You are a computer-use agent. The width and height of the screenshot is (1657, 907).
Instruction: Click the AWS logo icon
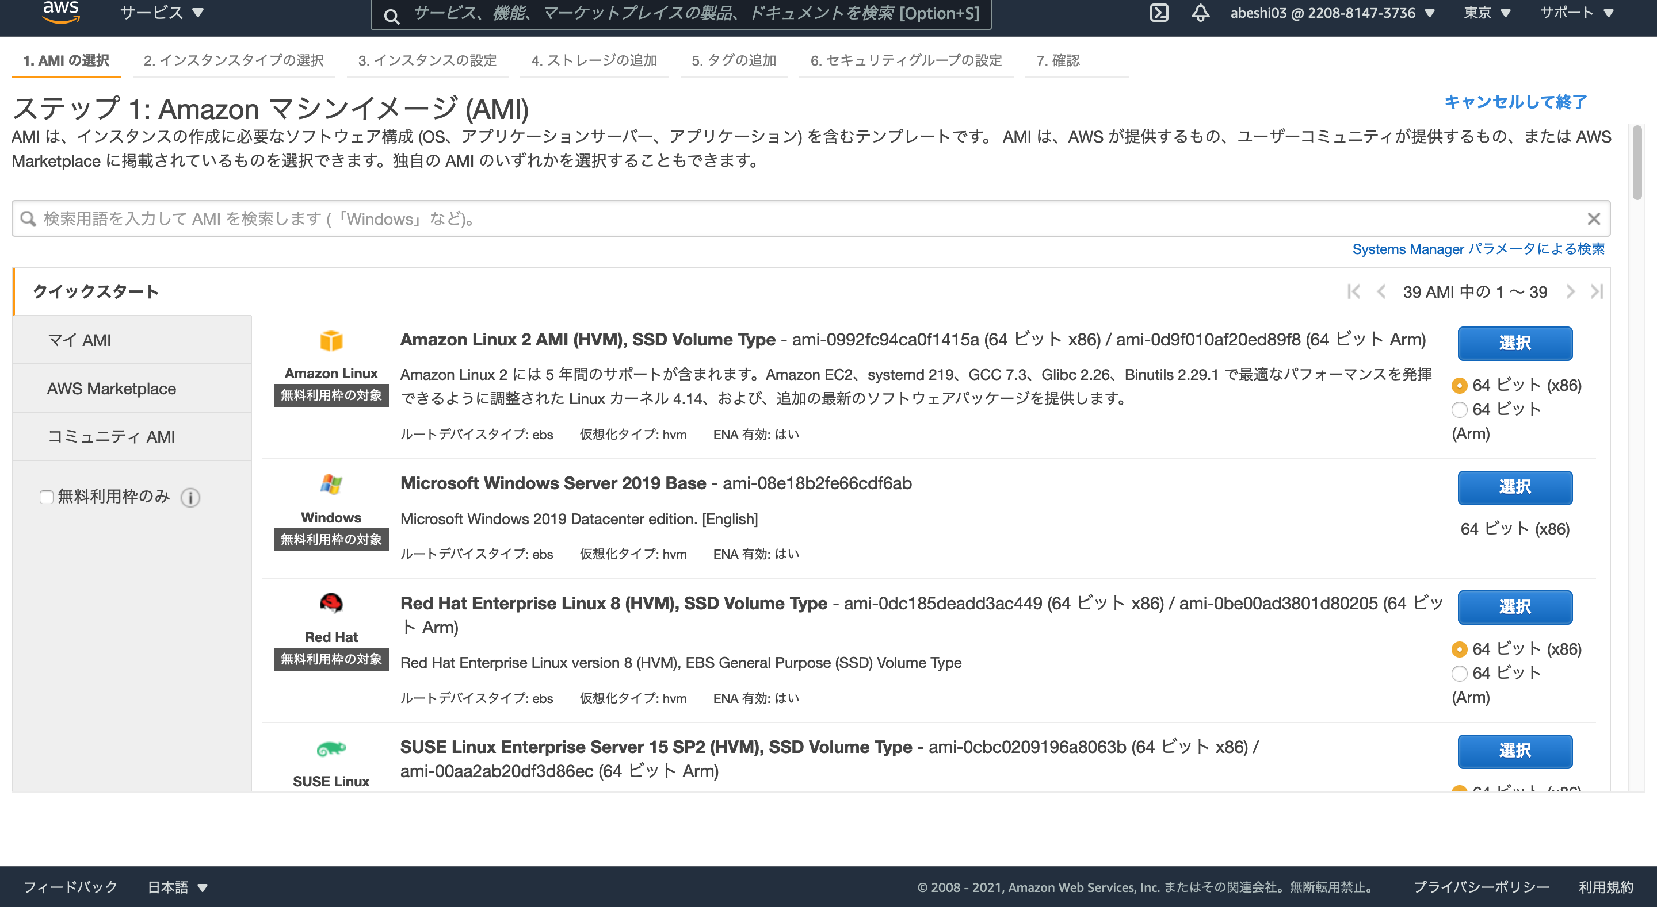61,13
